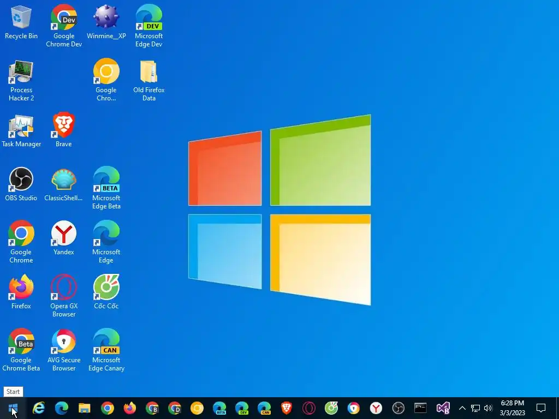Select the ClassicShell desktop icon
This screenshot has height=419, width=559.
coord(64,184)
